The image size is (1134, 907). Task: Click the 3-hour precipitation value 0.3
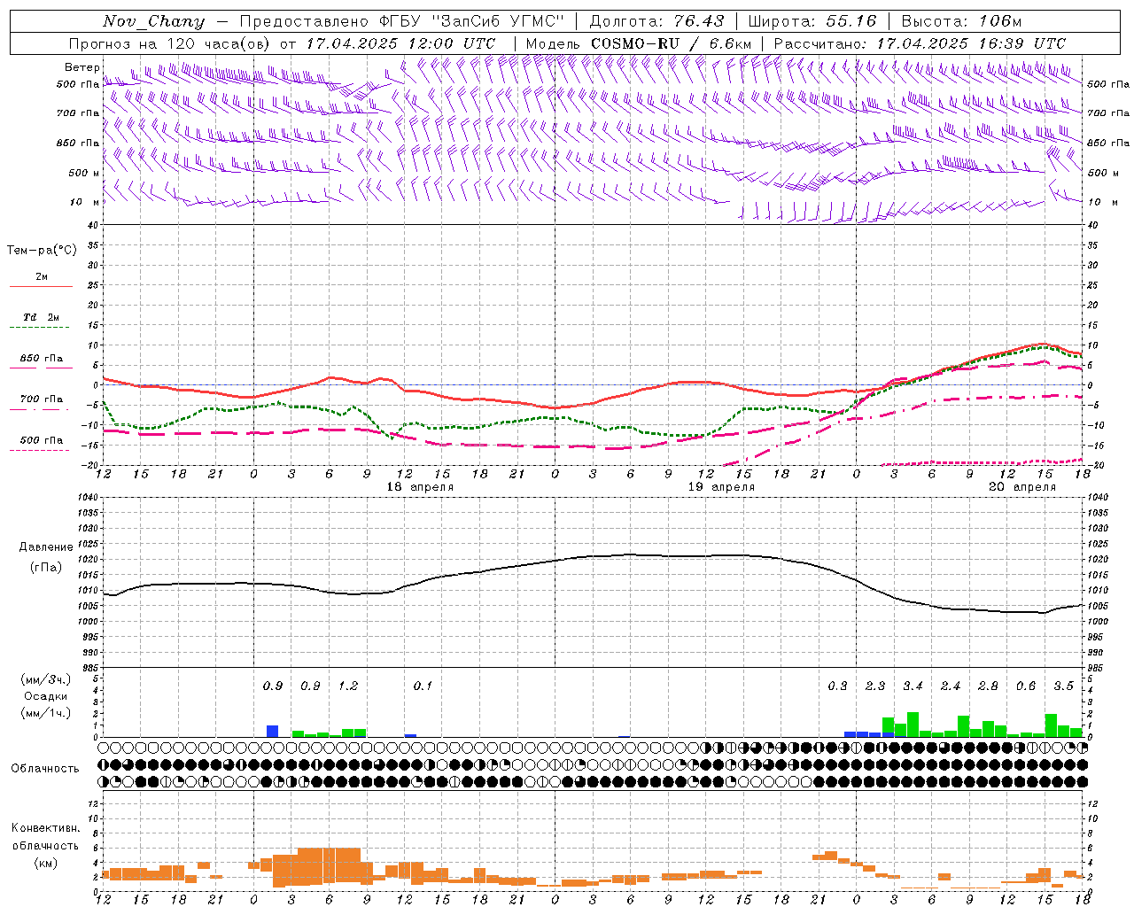837,686
